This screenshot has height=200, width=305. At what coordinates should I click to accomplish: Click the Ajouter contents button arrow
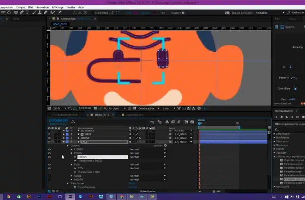[x=166, y=146]
